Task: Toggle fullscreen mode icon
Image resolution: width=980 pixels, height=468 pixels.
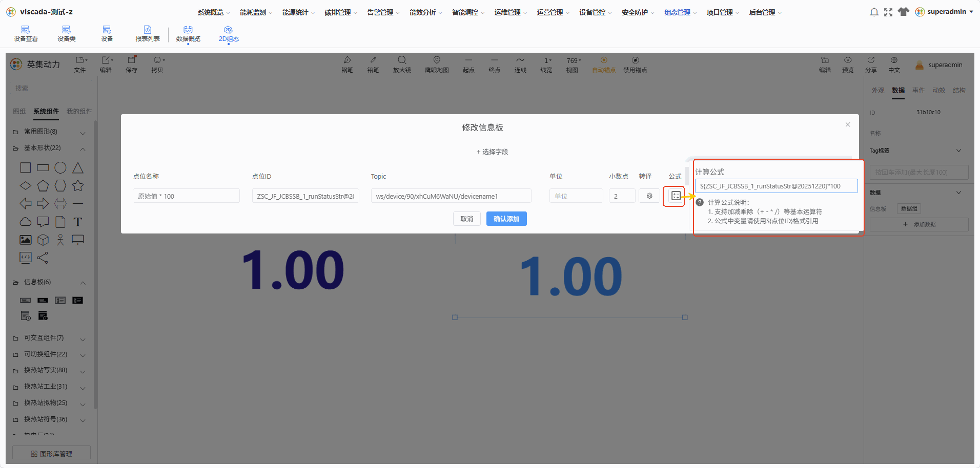Action: (x=888, y=12)
